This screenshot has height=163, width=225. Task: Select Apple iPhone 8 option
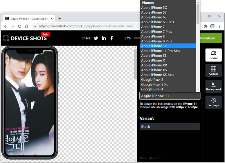(168, 36)
